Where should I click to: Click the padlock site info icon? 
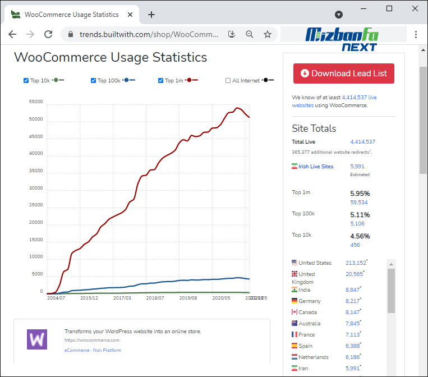pos(71,34)
